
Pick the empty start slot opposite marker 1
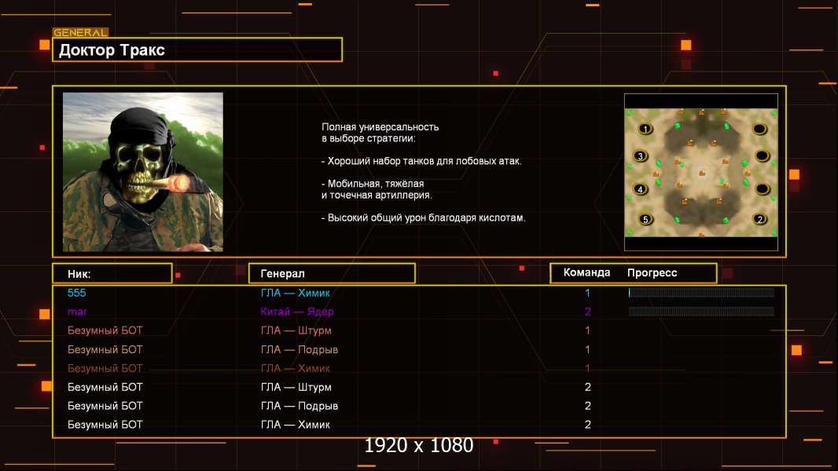[x=759, y=129]
